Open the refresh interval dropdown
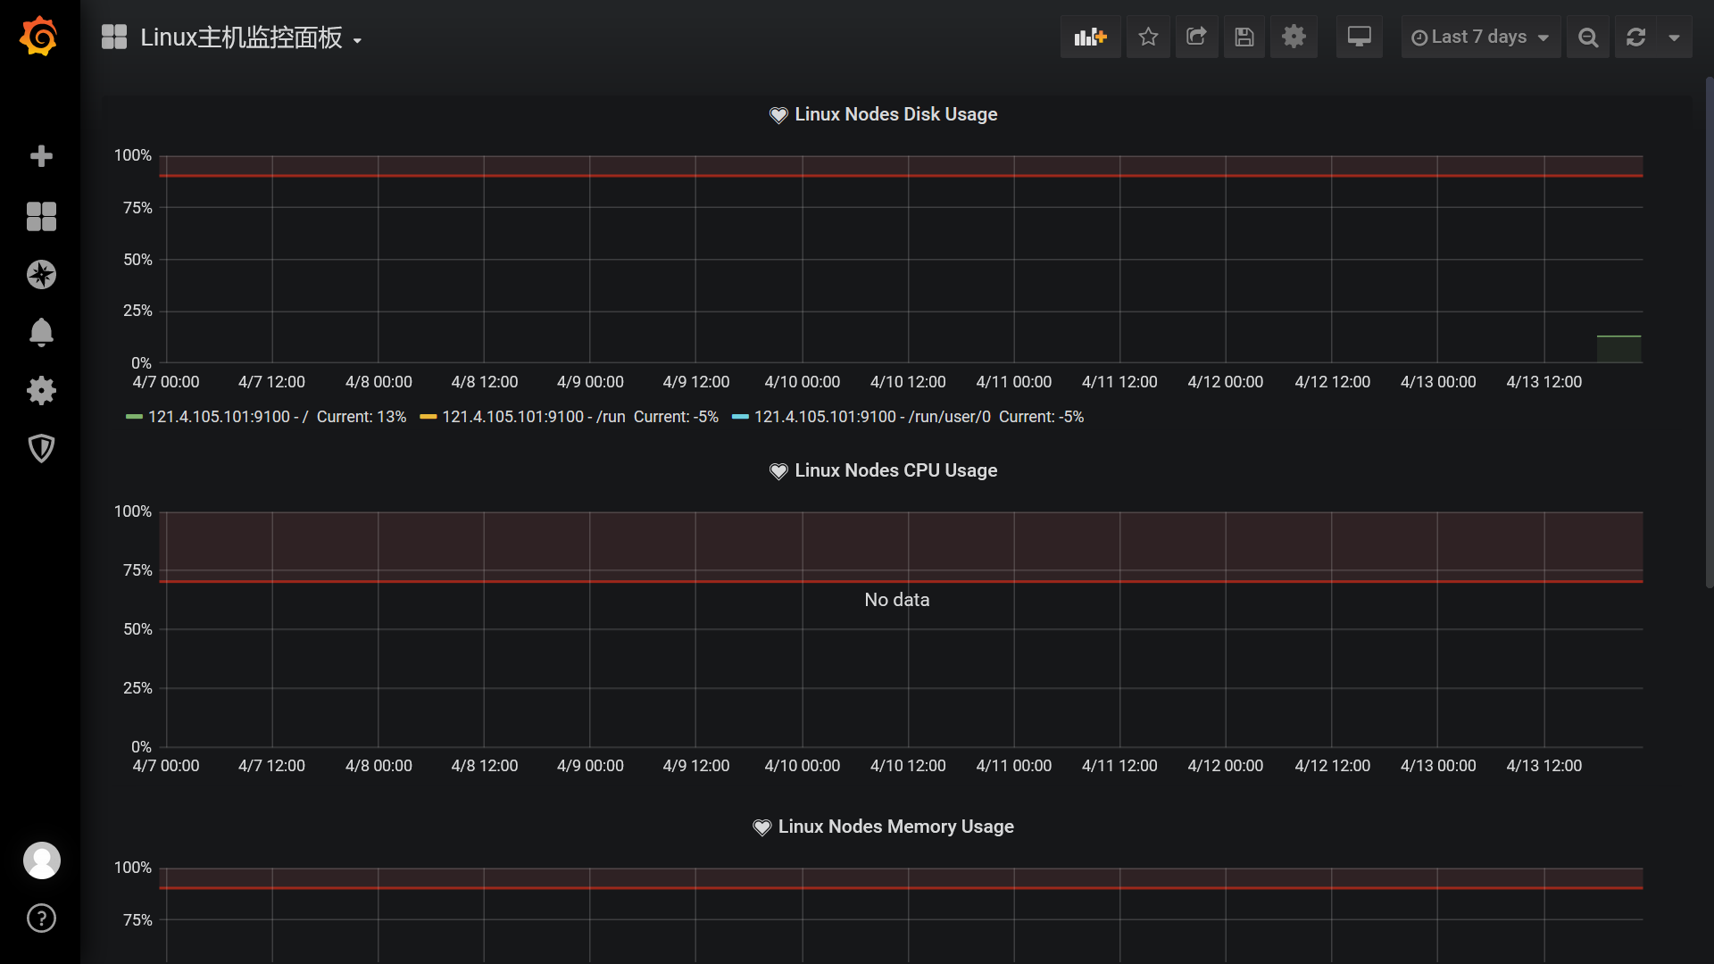 tap(1674, 37)
